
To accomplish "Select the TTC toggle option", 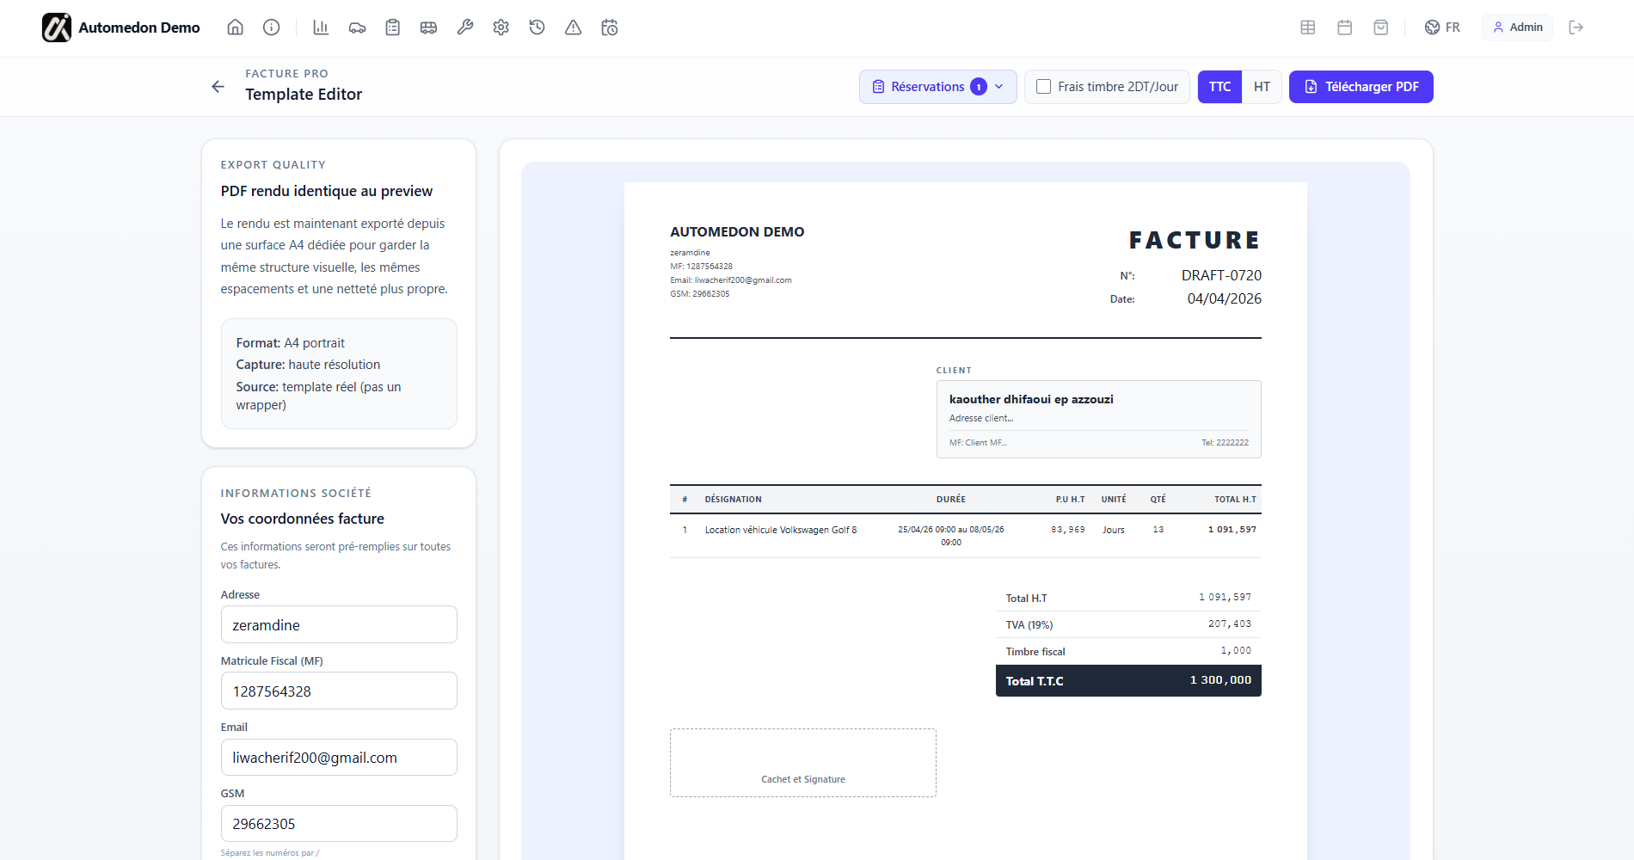I will pyautogui.click(x=1219, y=86).
